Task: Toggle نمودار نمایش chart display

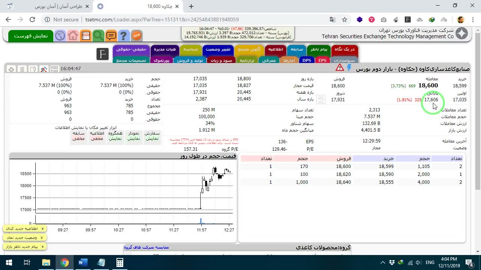Action: click(x=134, y=136)
